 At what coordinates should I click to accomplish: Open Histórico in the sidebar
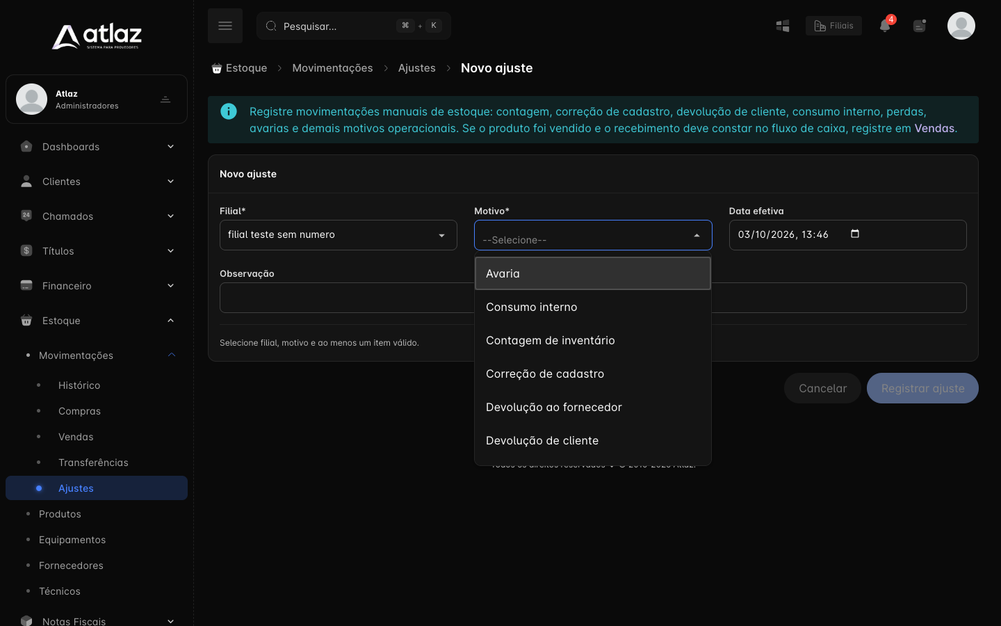click(79, 385)
